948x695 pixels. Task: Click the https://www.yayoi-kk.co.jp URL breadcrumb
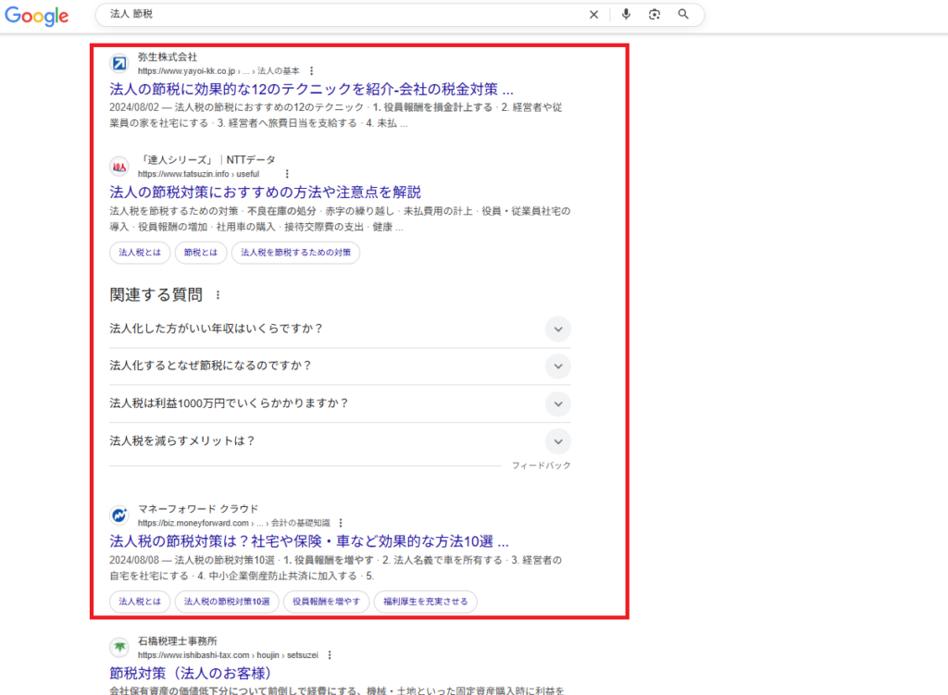point(218,71)
